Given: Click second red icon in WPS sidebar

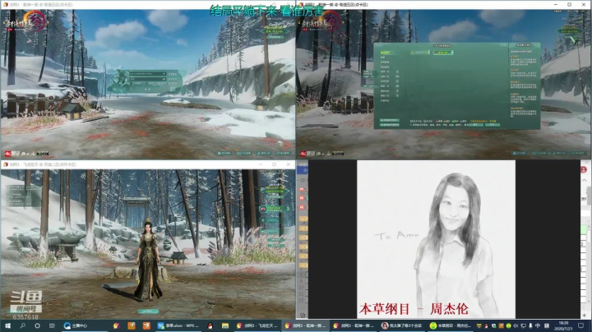Looking at the screenshot, I should [x=302, y=198].
